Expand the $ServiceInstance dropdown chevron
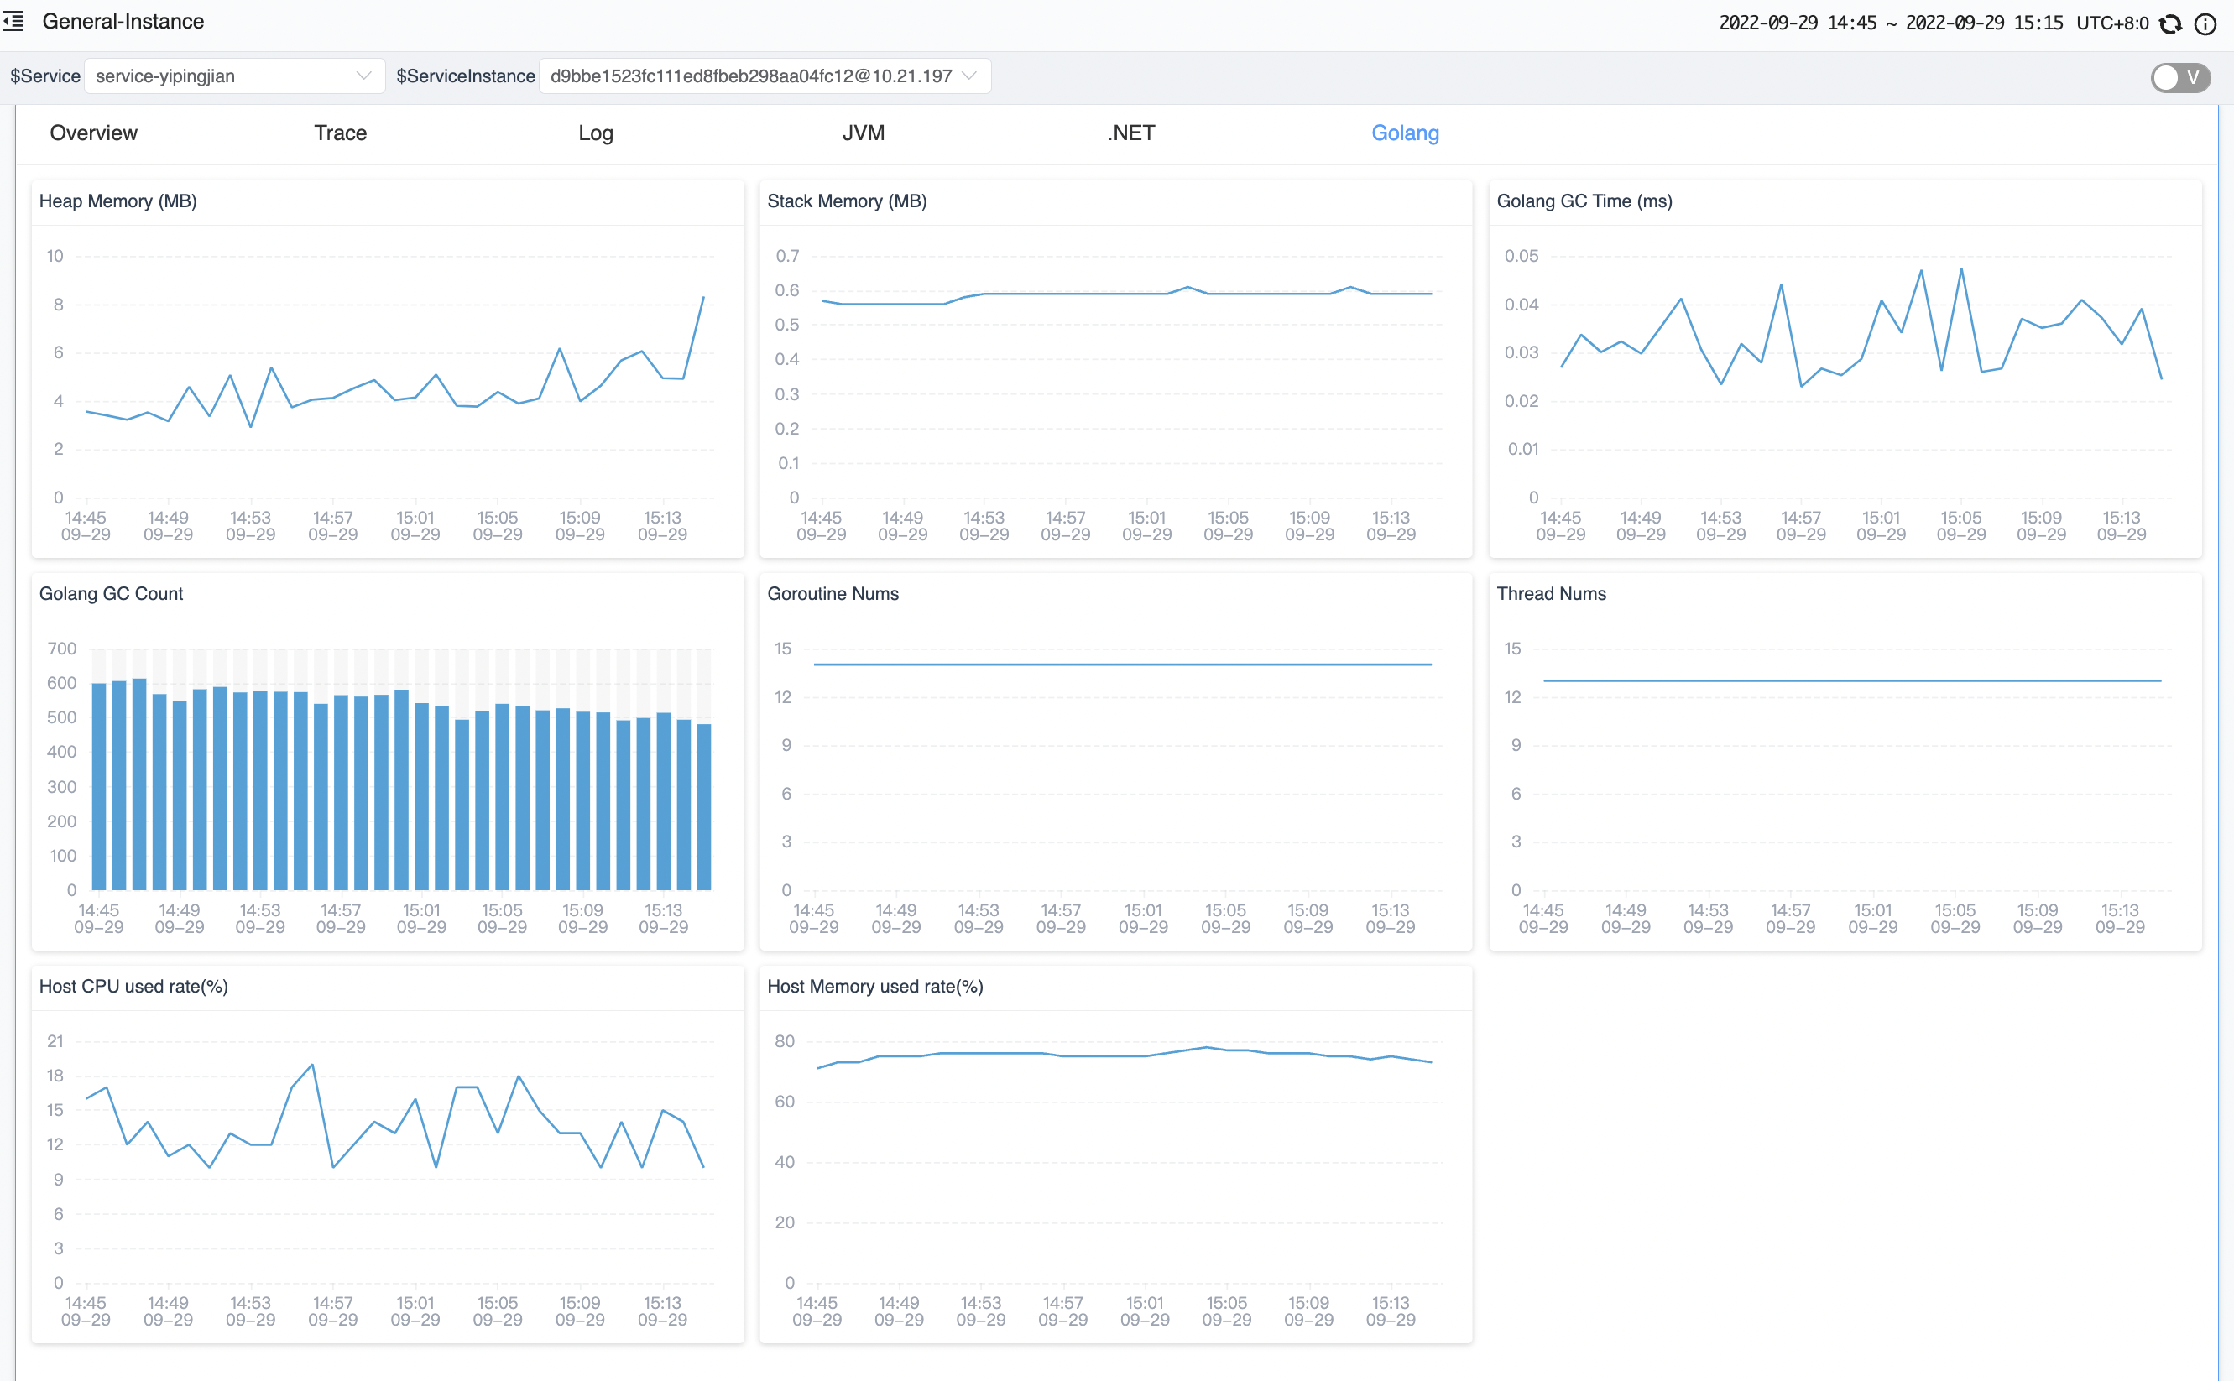This screenshot has height=1381, width=2234. [970, 76]
